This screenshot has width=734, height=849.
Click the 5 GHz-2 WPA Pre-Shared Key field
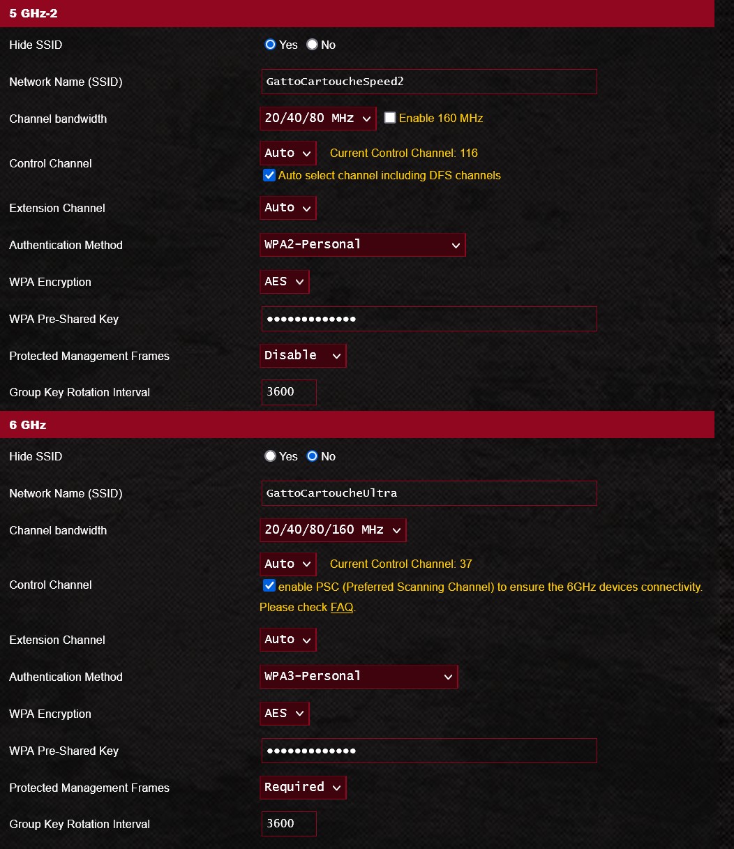[429, 319]
